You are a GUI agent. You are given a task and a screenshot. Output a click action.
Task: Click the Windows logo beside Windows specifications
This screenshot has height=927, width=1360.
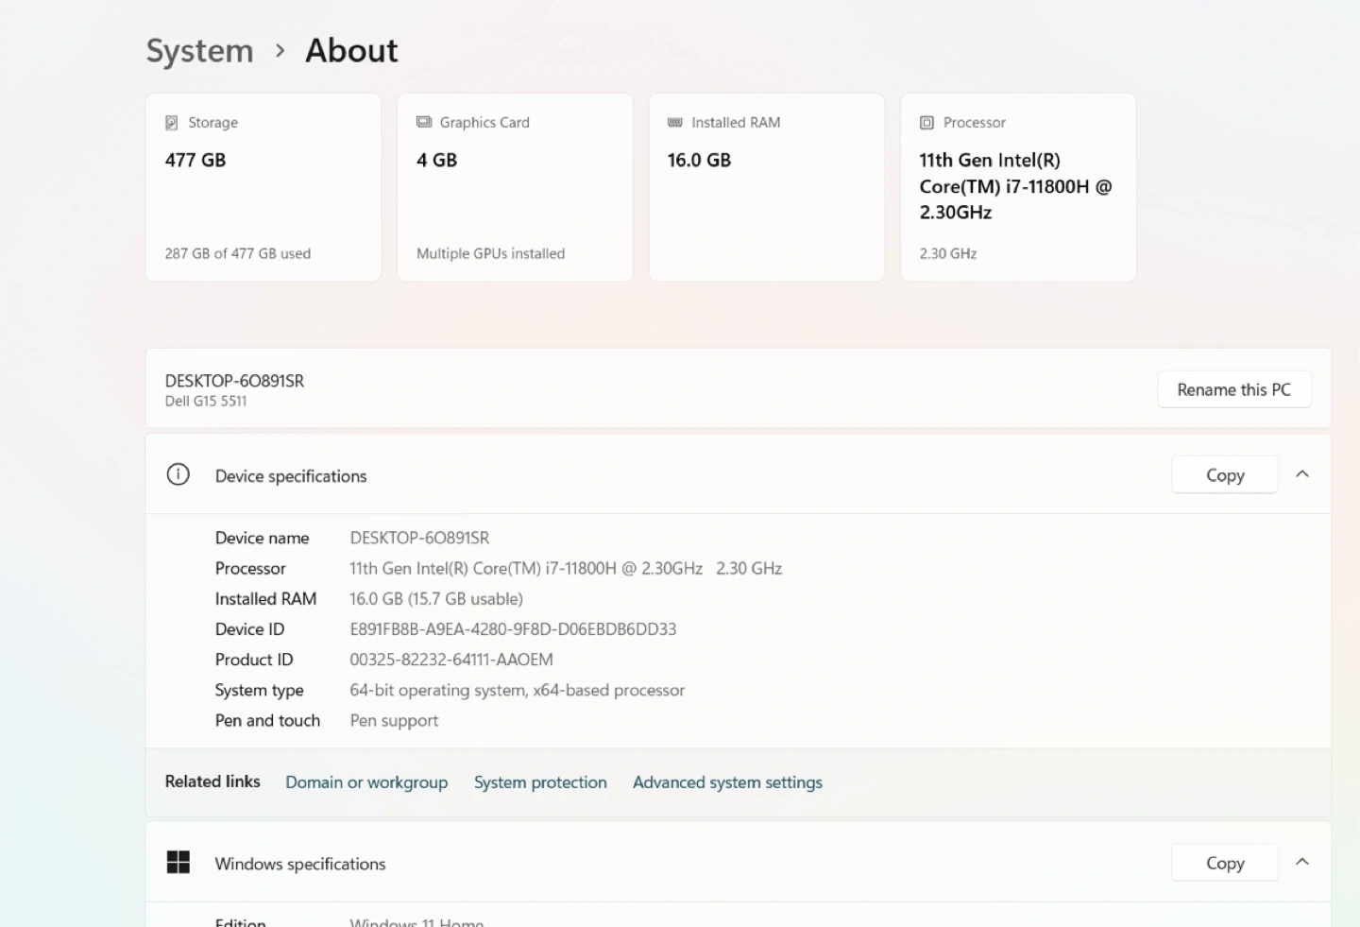tap(178, 862)
